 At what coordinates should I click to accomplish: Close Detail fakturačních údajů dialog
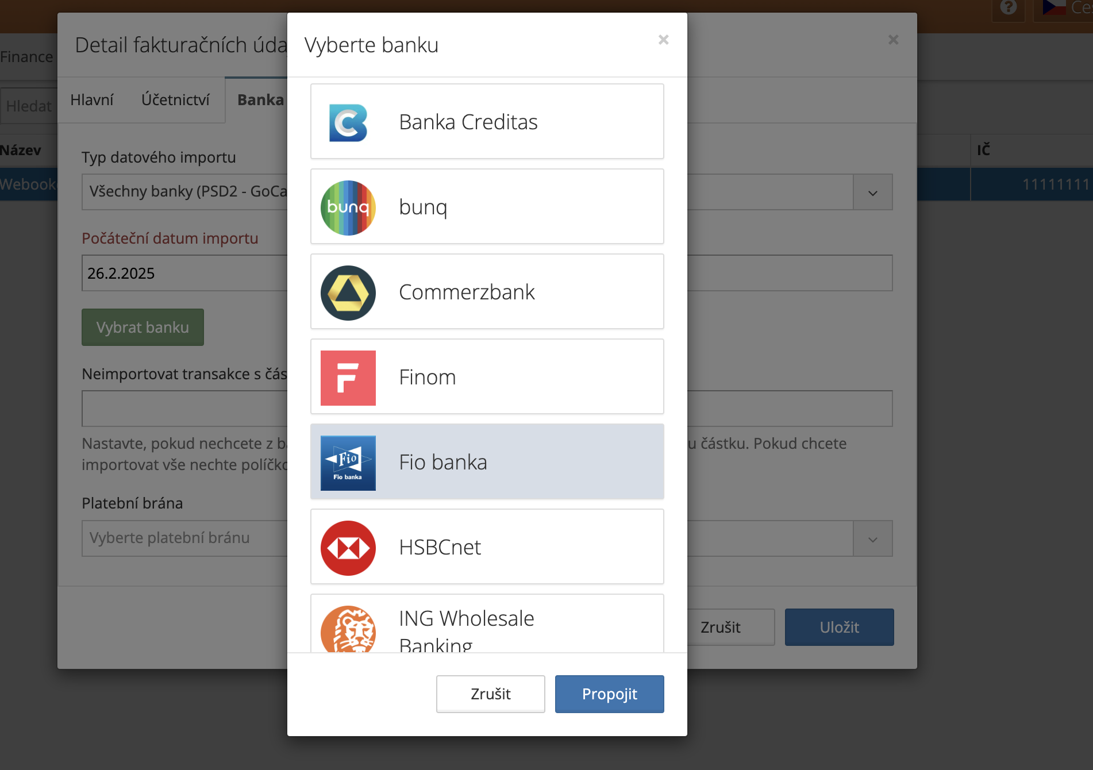pos(893,40)
